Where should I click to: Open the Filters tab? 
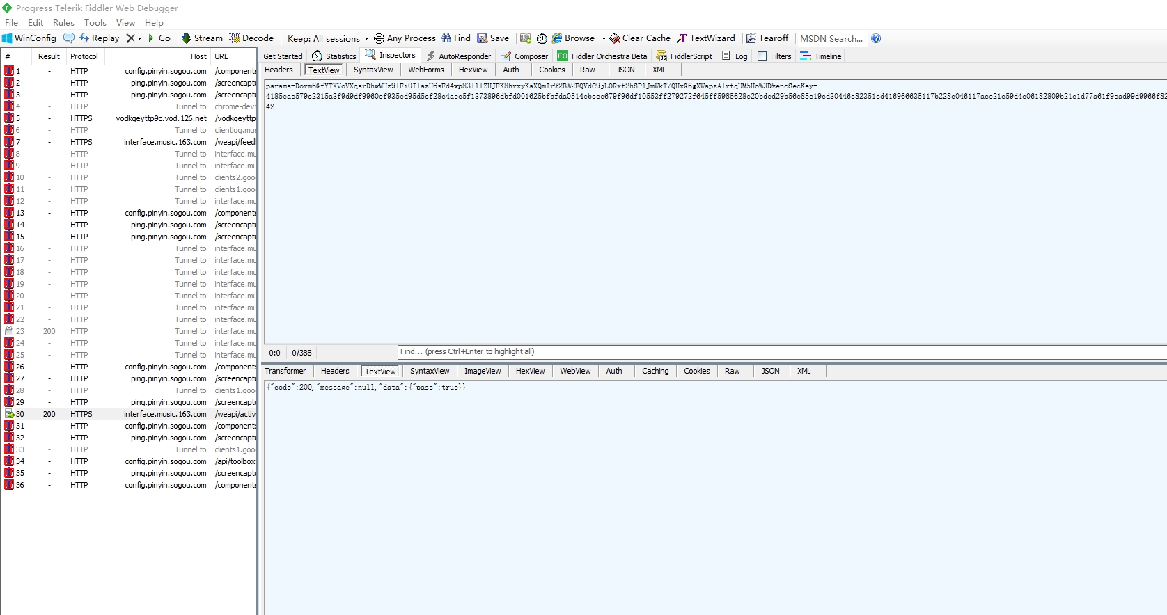774,56
